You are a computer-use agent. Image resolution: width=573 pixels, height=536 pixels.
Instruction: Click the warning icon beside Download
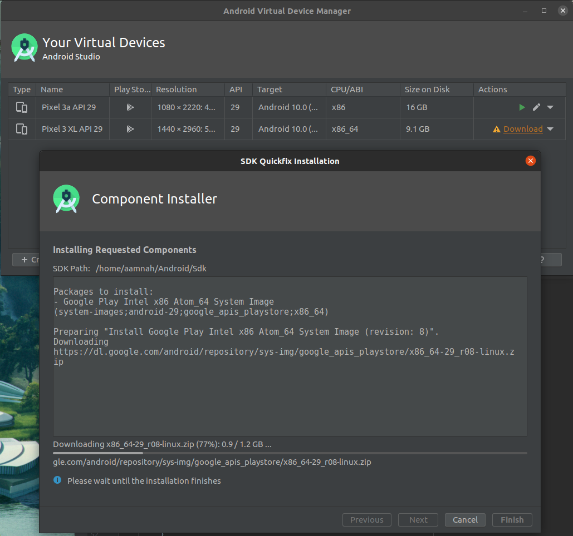click(496, 129)
